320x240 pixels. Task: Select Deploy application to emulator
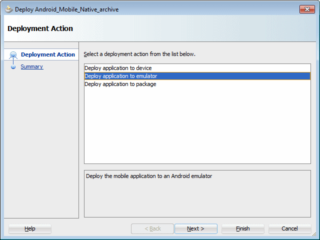121,76
